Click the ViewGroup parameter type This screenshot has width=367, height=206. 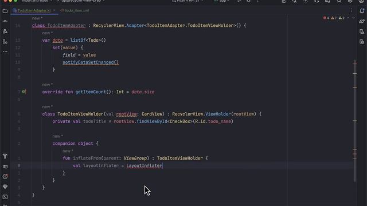[x=135, y=158]
